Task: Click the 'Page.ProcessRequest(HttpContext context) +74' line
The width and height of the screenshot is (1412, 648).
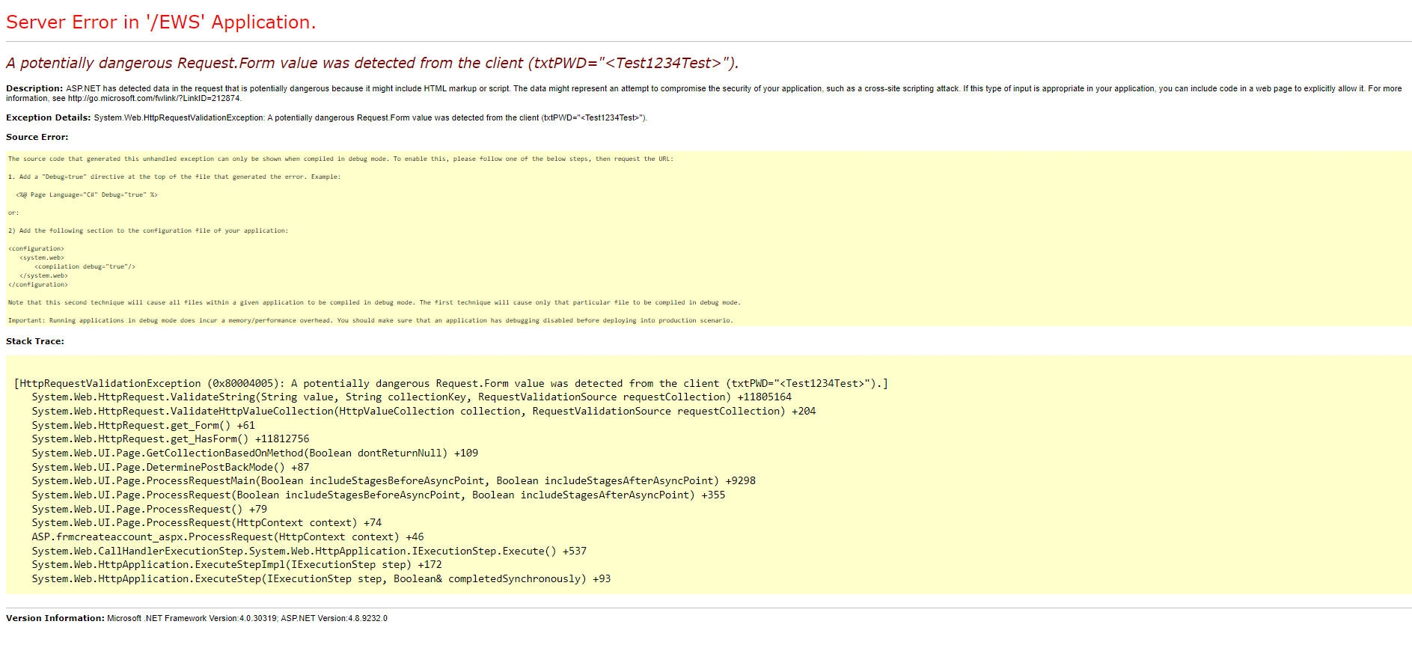Action: pos(207,523)
